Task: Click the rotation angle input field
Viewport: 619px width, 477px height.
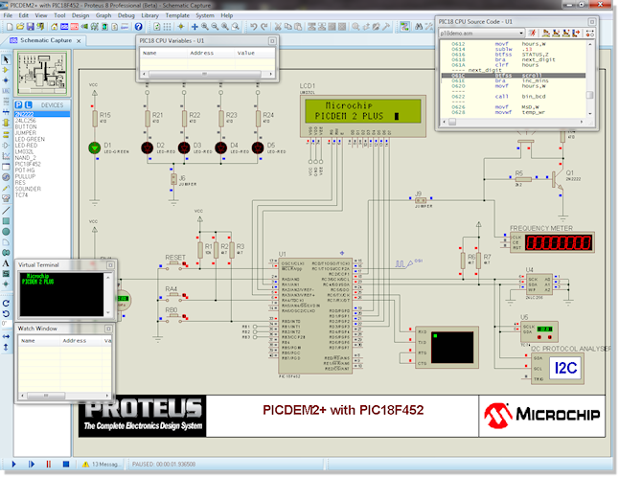Action: coord(6,324)
